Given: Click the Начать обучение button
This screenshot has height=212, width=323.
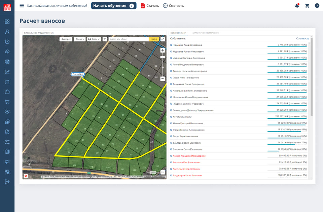Looking at the screenshot, I should (113, 5).
